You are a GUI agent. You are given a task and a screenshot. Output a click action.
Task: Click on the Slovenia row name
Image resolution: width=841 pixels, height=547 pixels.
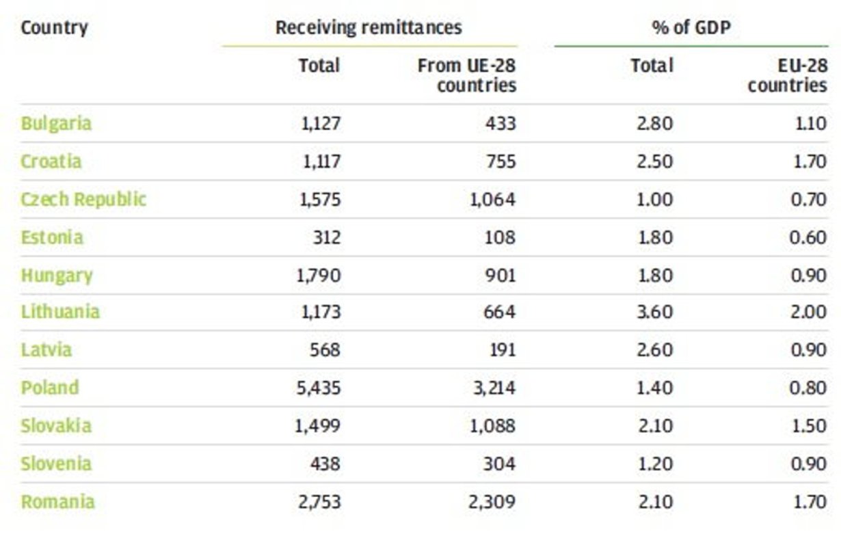coord(56,464)
